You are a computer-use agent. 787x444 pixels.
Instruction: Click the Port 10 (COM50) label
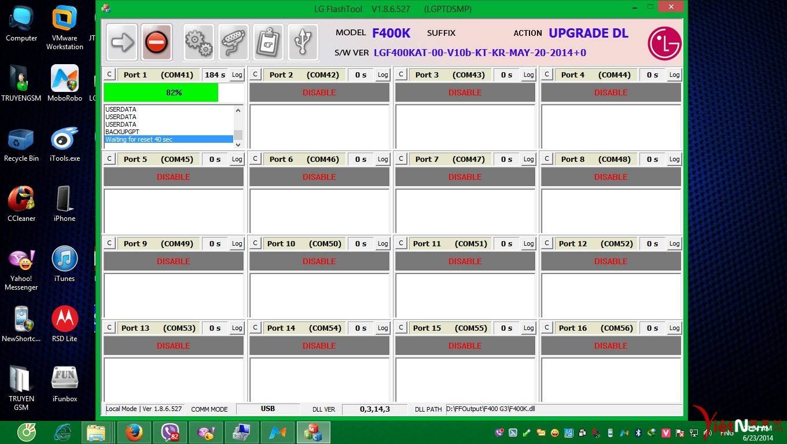click(304, 243)
